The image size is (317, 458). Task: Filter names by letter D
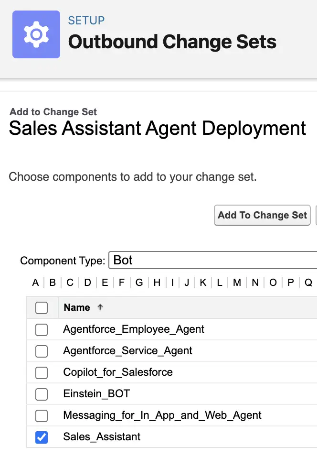(87, 283)
